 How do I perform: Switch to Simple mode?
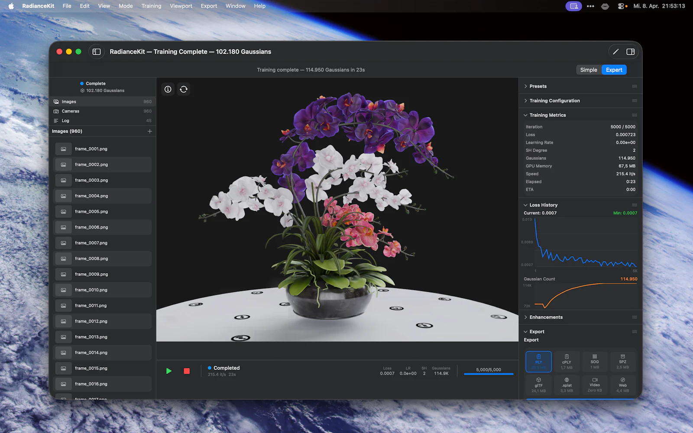tap(589, 70)
